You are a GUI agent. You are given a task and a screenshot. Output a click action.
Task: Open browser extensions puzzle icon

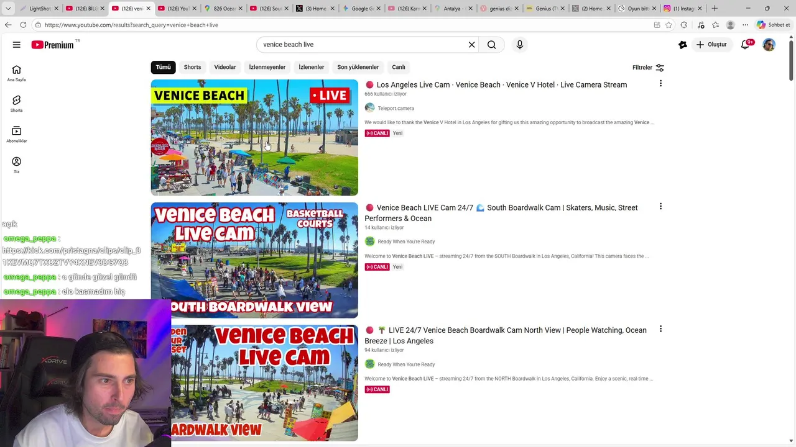(684, 25)
